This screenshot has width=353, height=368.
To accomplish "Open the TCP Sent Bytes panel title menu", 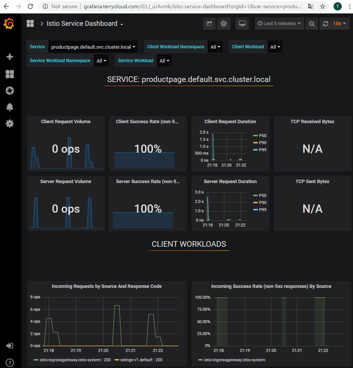I will [312, 181].
